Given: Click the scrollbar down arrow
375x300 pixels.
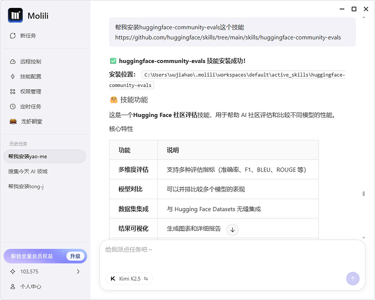Looking at the screenshot, I should click(364, 238).
